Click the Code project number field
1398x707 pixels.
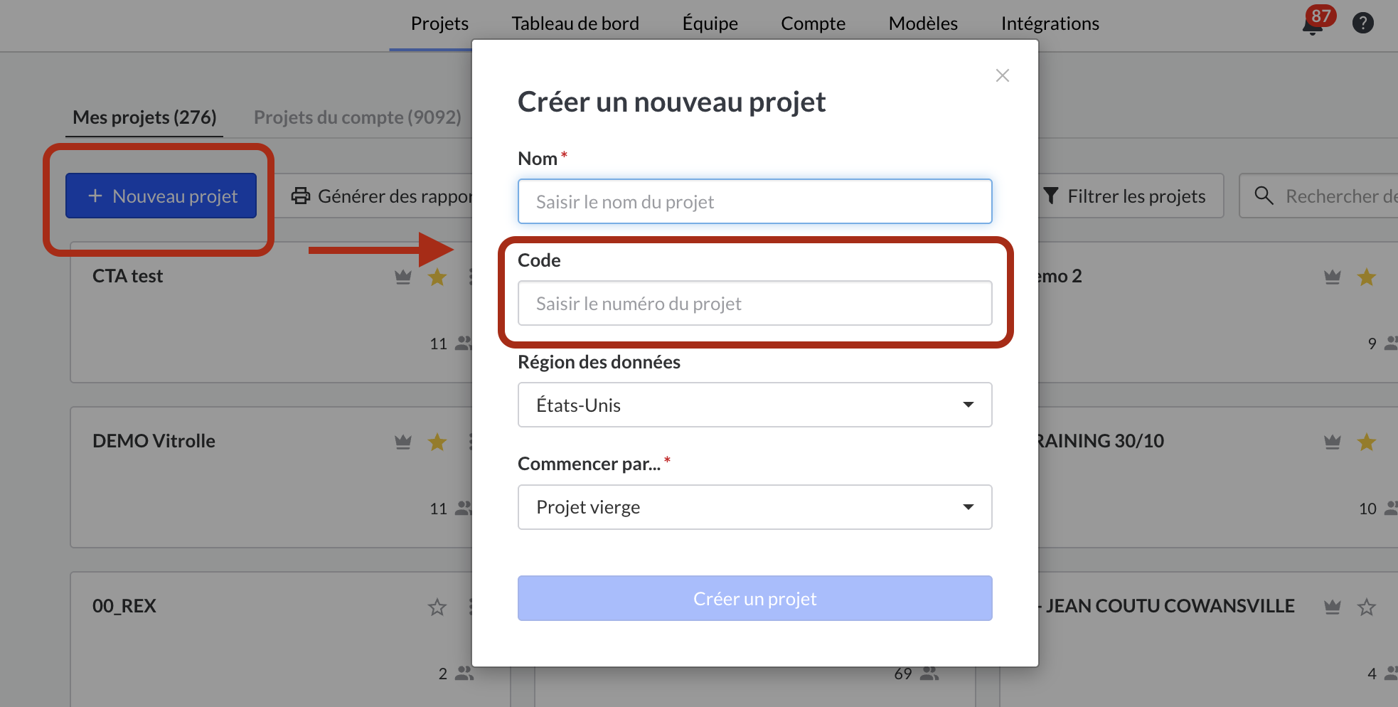[754, 304]
